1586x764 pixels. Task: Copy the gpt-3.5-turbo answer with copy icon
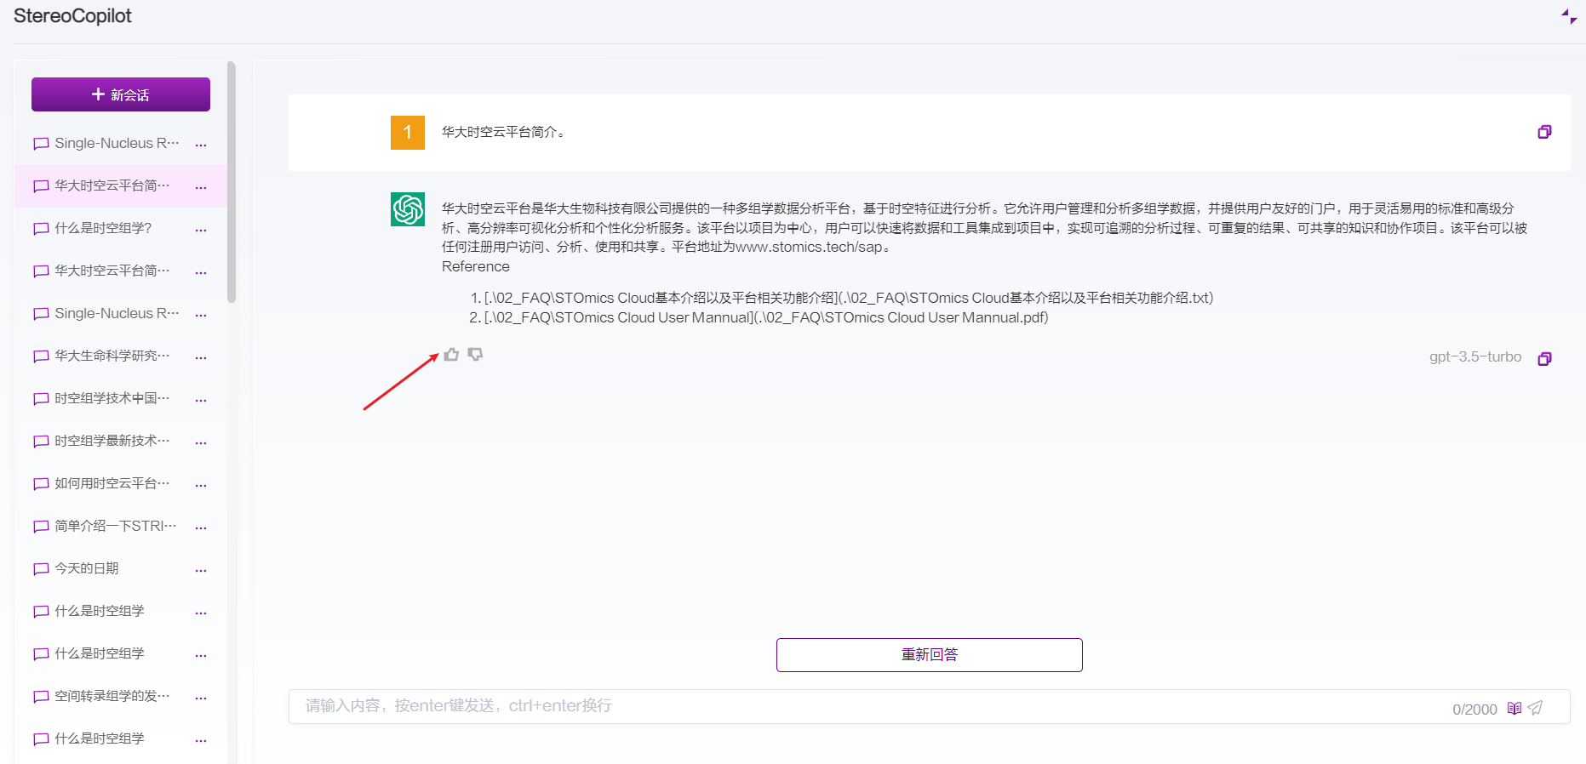point(1543,359)
